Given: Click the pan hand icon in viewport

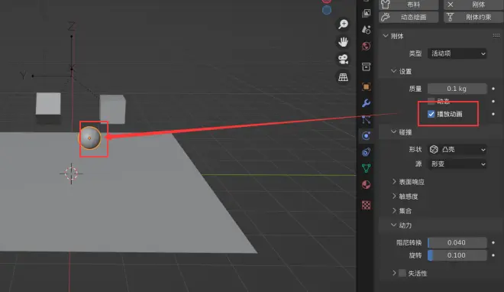Looking at the screenshot, I should click(343, 42).
